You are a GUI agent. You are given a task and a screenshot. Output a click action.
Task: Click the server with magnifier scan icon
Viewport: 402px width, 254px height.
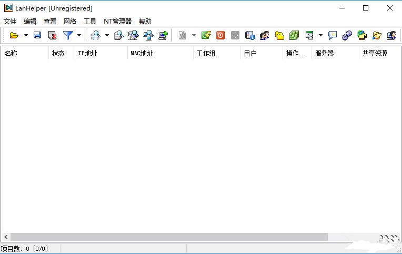[x=119, y=35]
